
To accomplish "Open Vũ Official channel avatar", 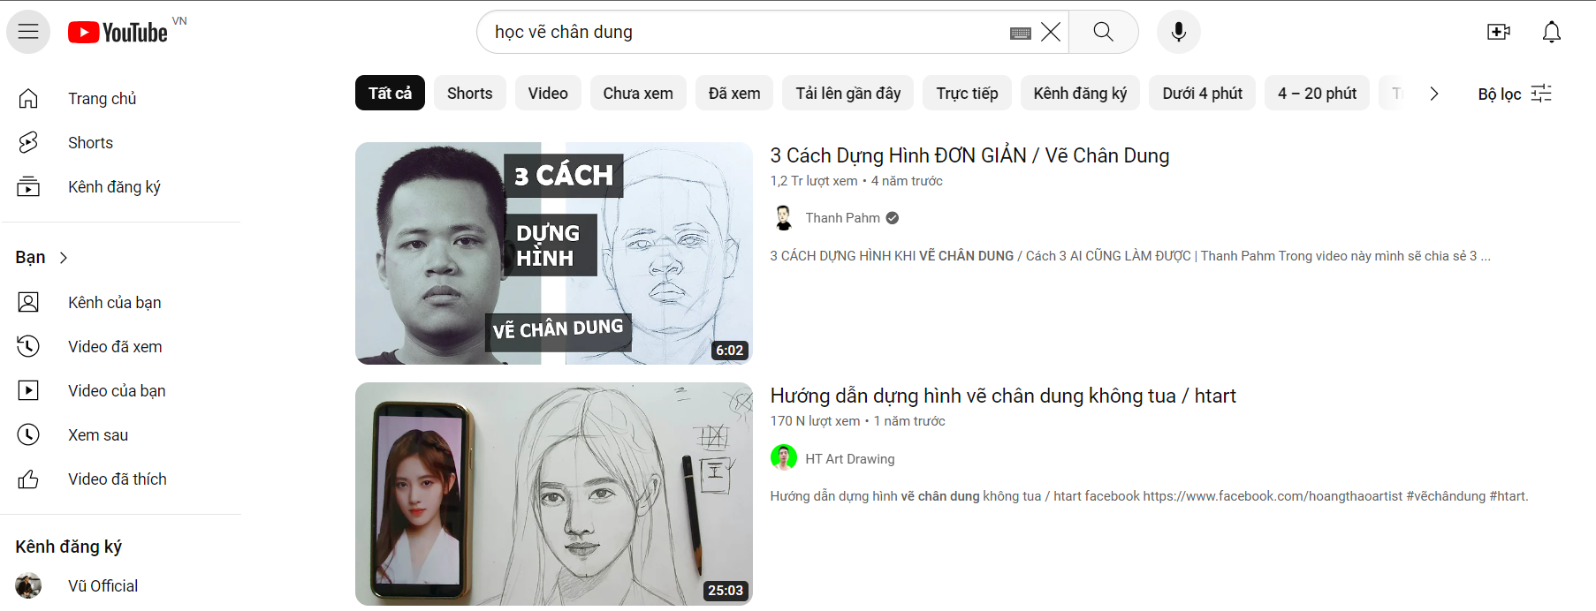I will click(x=28, y=585).
